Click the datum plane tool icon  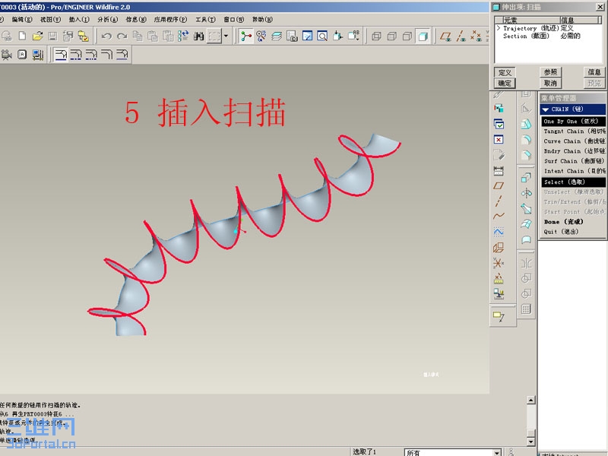point(499,185)
